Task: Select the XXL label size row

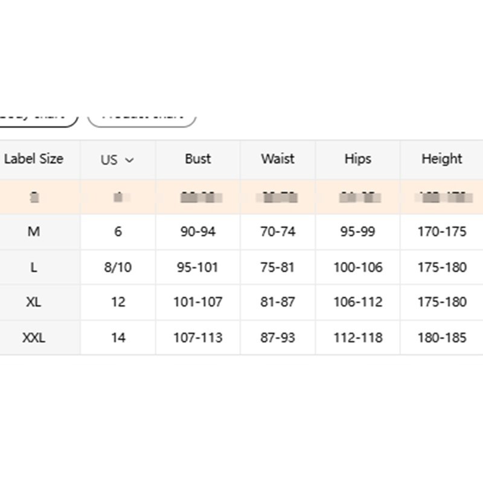Action: [34, 337]
